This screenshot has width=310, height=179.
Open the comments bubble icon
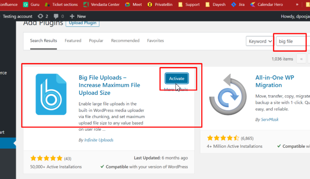58,16
